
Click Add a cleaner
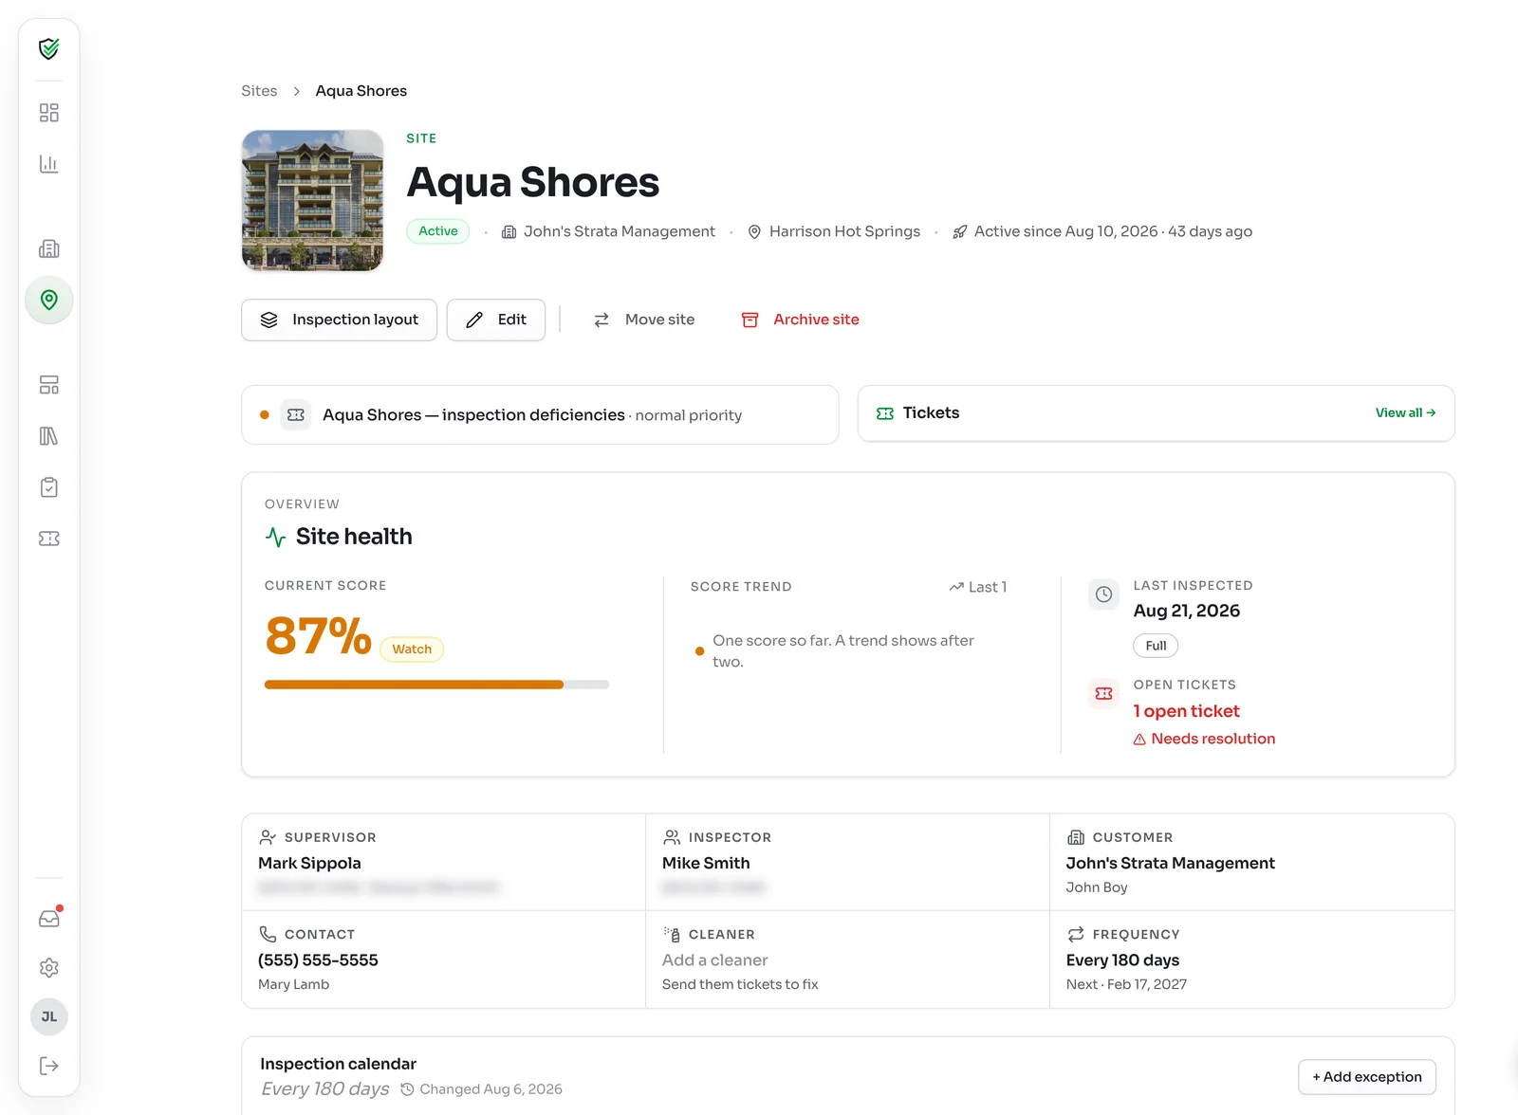(x=715, y=960)
